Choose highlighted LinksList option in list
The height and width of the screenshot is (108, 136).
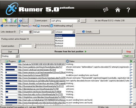click(65, 35)
